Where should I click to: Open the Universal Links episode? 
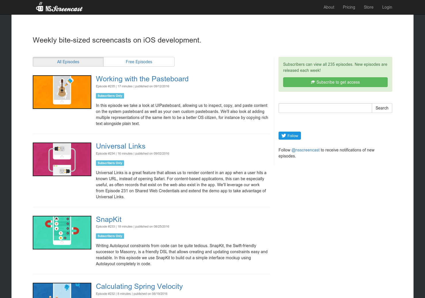pos(121,146)
